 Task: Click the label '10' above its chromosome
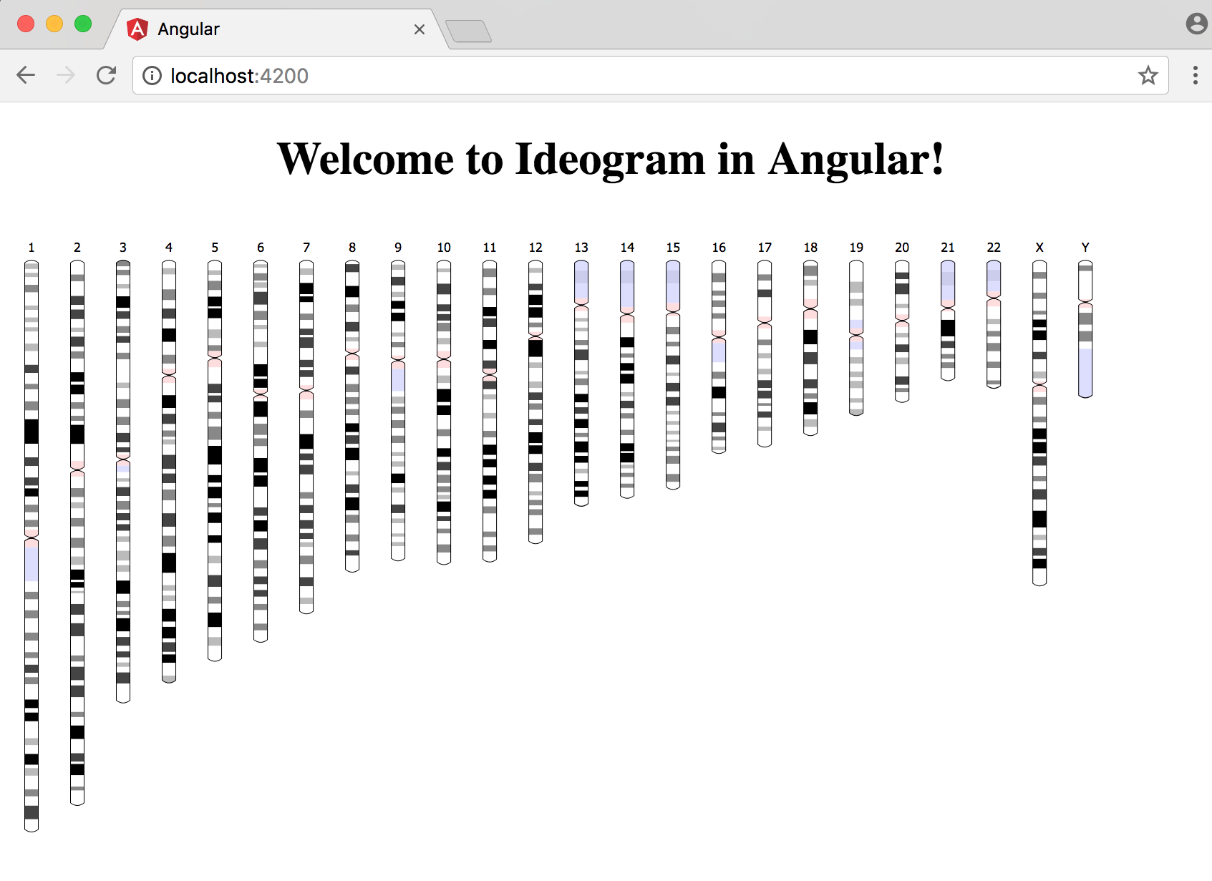(x=444, y=248)
